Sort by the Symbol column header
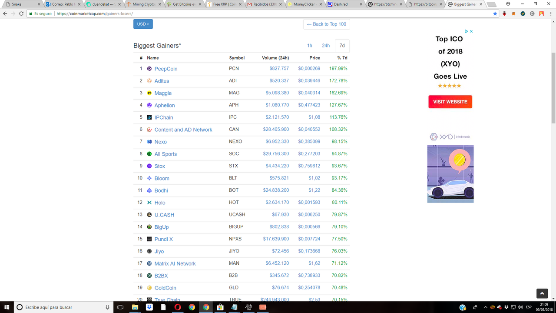The image size is (556, 313). tap(237, 58)
